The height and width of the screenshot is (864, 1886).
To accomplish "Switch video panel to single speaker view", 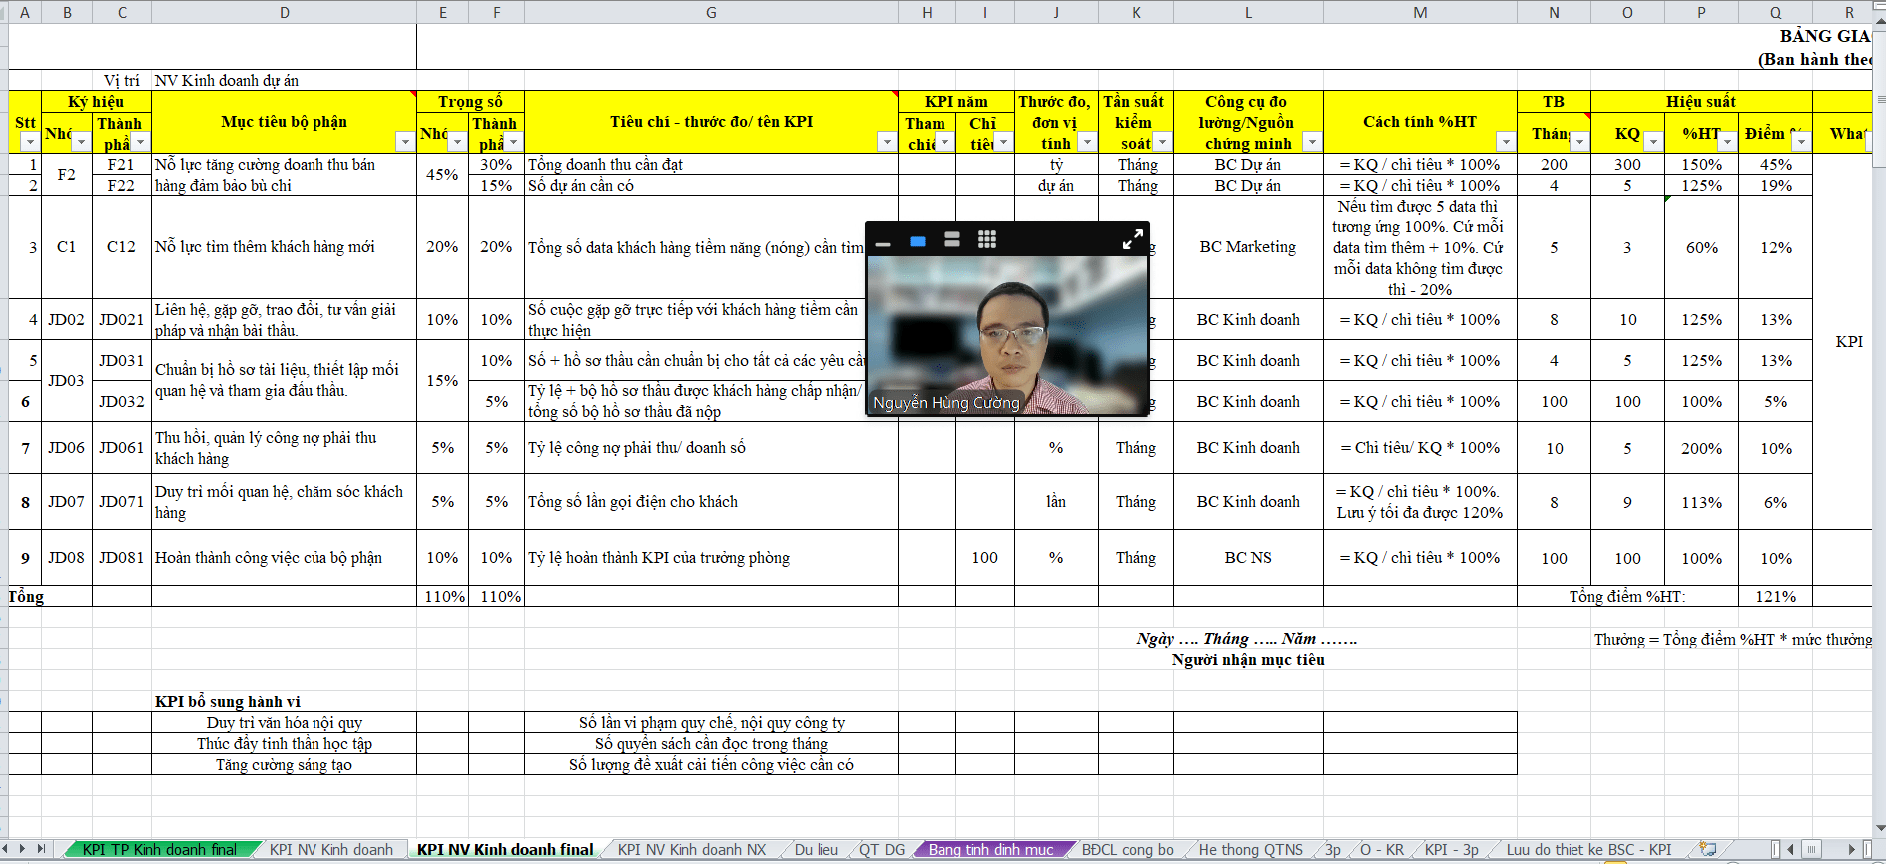I will click(x=918, y=241).
